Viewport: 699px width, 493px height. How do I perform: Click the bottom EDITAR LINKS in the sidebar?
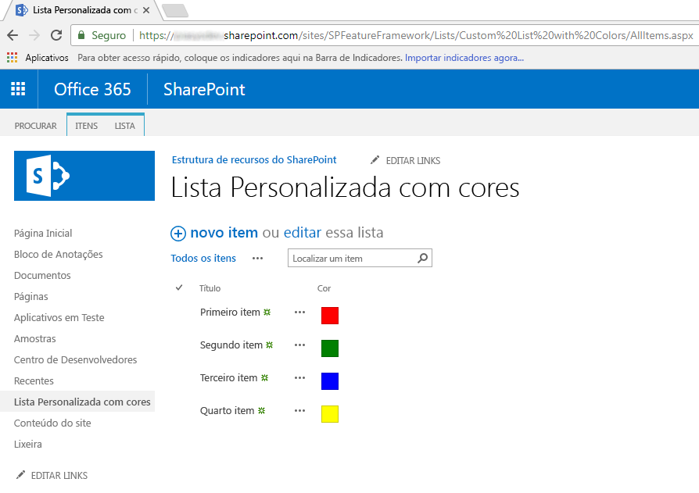(59, 476)
